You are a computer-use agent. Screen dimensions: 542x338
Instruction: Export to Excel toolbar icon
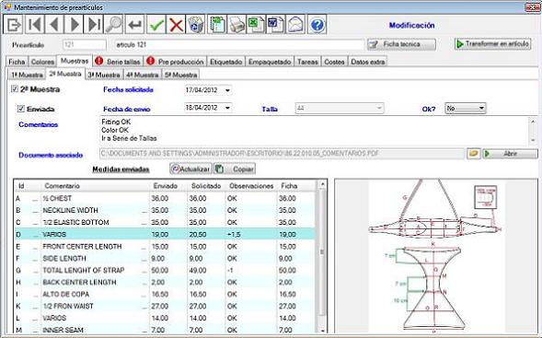pos(256,24)
